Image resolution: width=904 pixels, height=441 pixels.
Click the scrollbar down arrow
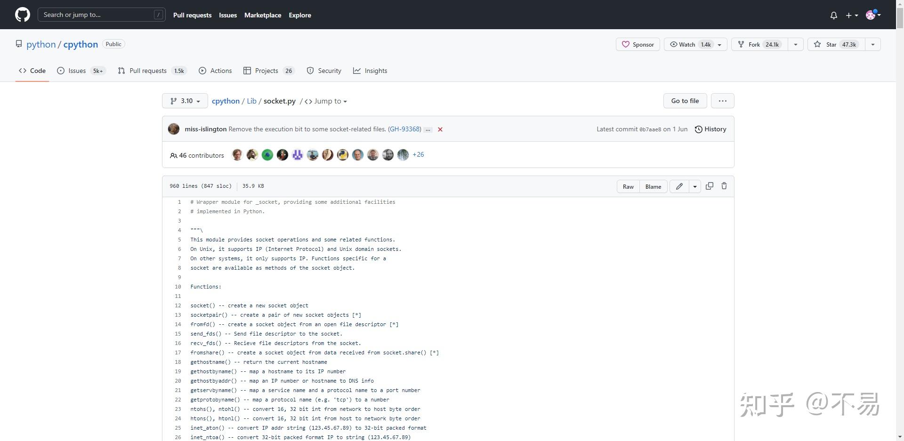(x=900, y=437)
